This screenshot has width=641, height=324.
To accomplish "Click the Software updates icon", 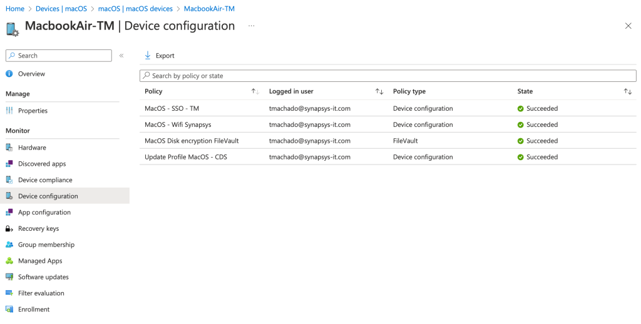I will [9, 277].
